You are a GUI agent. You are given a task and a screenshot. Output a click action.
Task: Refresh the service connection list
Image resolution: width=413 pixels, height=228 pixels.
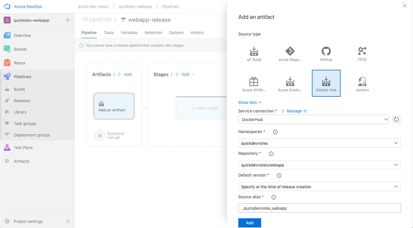click(x=396, y=119)
